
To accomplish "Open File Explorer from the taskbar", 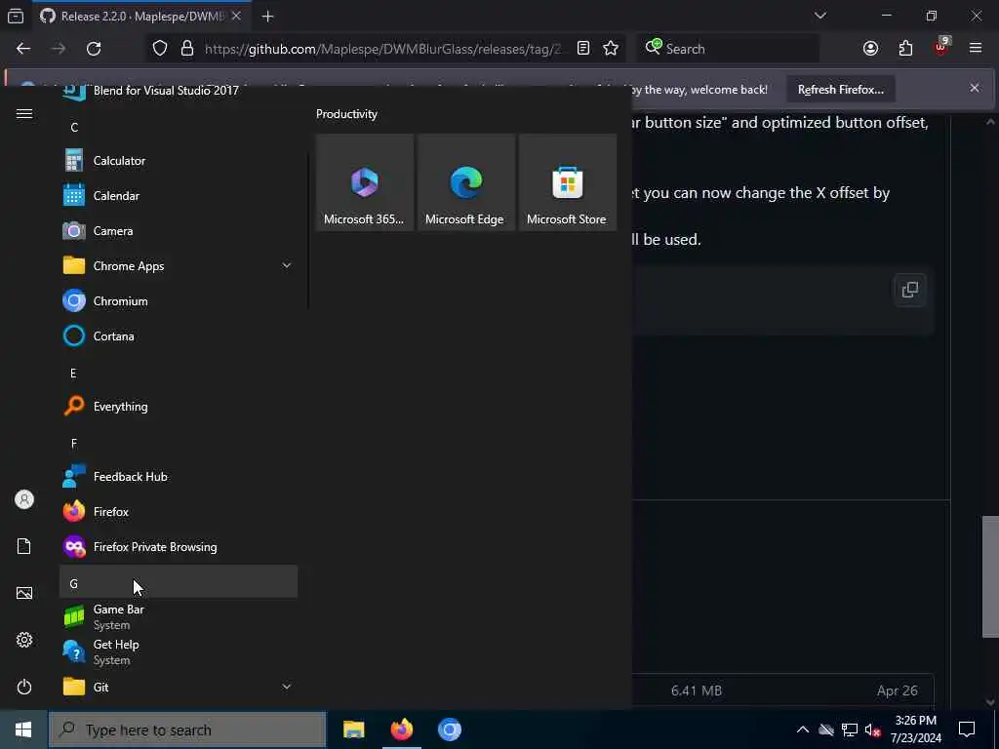I will 353,729.
